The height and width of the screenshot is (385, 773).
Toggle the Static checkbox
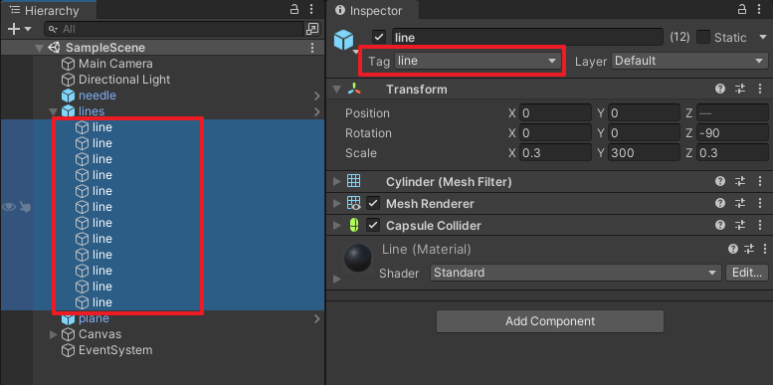tap(703, 37)
